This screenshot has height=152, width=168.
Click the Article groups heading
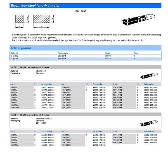tap(21, 48)
